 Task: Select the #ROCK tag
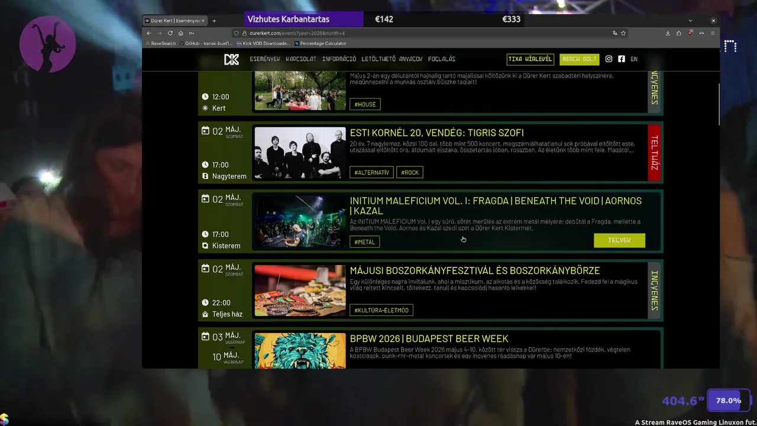point(410,172)
